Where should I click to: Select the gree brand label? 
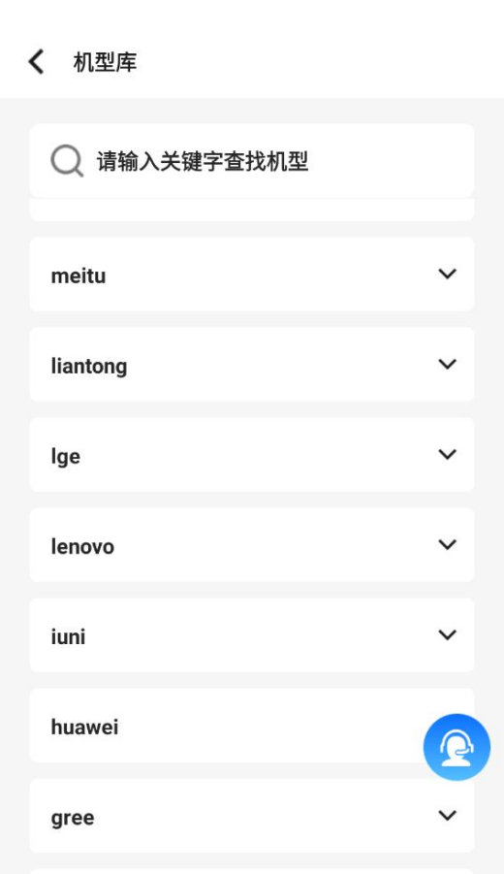point(73,819)
